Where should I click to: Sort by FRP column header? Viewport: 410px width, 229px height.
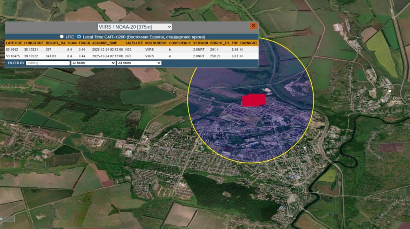[x=235, y=43]
